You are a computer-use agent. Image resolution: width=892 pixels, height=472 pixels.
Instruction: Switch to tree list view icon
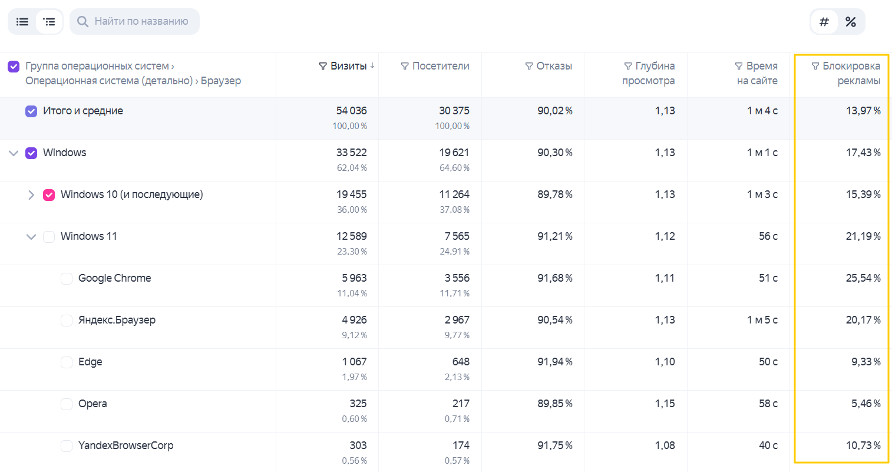click(49, 22)
